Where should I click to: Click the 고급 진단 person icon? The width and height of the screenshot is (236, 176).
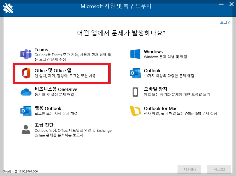26,129
